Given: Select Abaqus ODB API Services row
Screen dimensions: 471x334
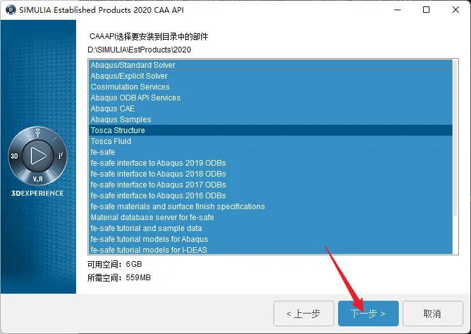Looking at the screenshot, I should click(270, 98).
